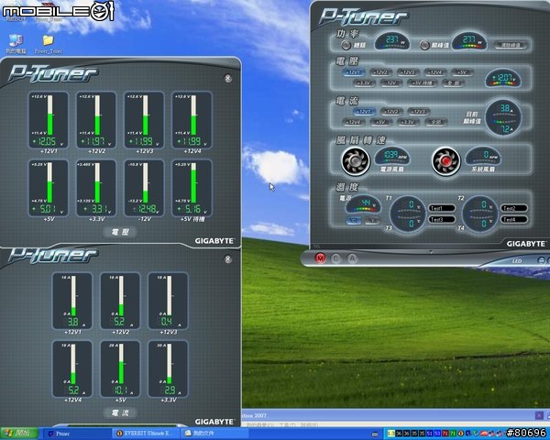Select +12V4 in the 電流 current section
This screenshot has height=440, width=550.
pos(354,122)
